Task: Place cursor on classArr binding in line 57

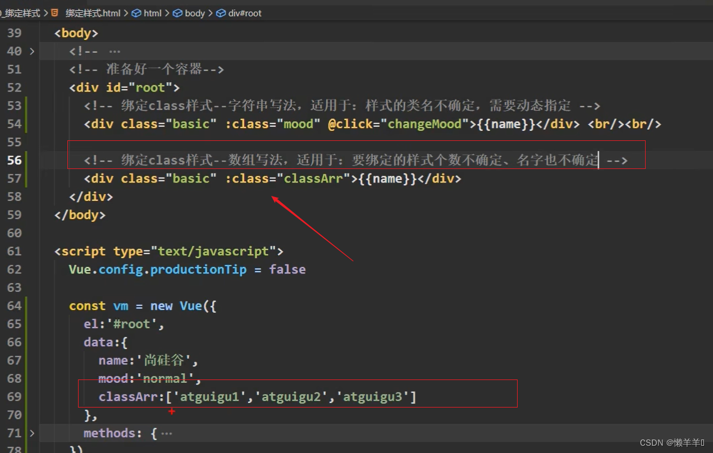Action: click(313, 179)
